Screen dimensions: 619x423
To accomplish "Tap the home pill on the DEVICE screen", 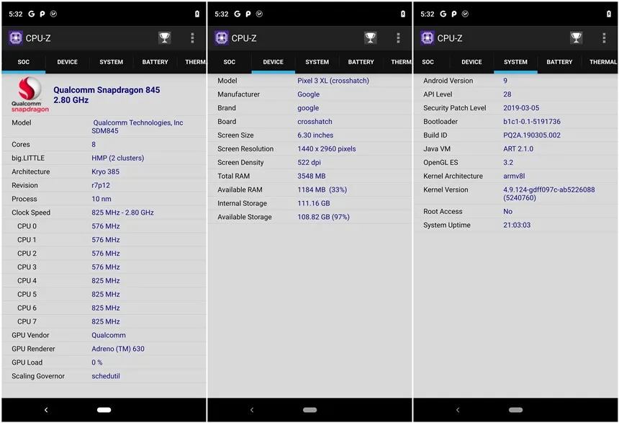I will click(310, 410).
